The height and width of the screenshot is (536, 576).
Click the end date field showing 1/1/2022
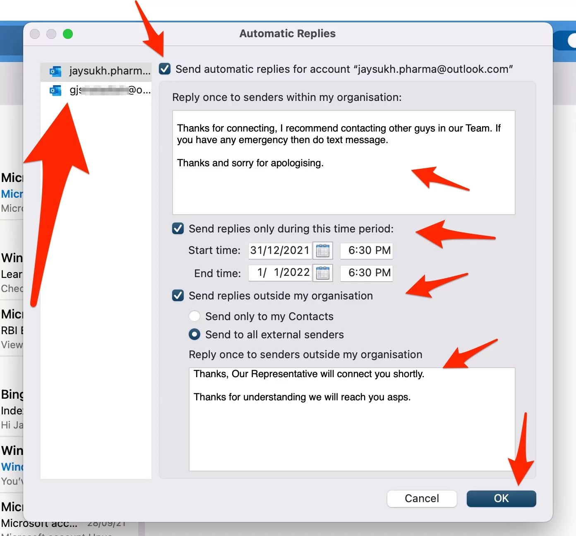(x=279, y=273)
